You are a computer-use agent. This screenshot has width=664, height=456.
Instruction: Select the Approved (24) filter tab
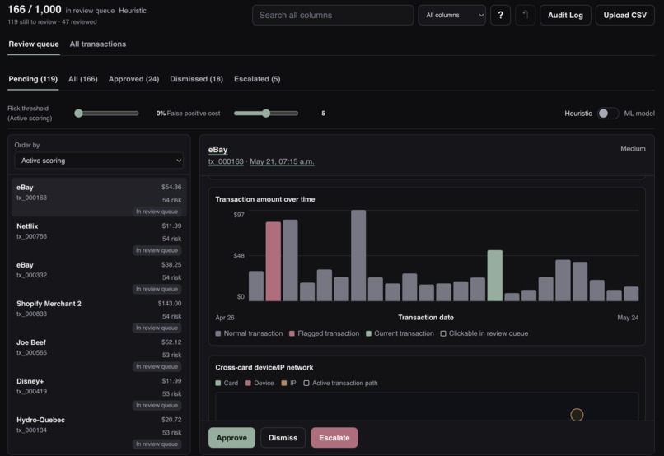coord(133,79)
